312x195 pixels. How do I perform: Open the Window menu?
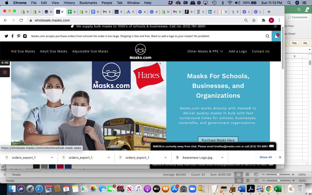pos(133,3)
